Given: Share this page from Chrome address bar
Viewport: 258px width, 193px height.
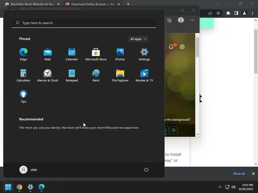Looking at the screenshot, I should (x=210, y=13).
